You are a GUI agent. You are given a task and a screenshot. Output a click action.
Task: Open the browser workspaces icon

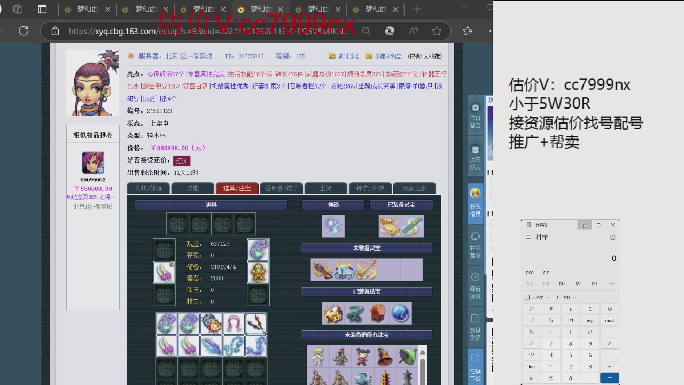tap(18, 9)
